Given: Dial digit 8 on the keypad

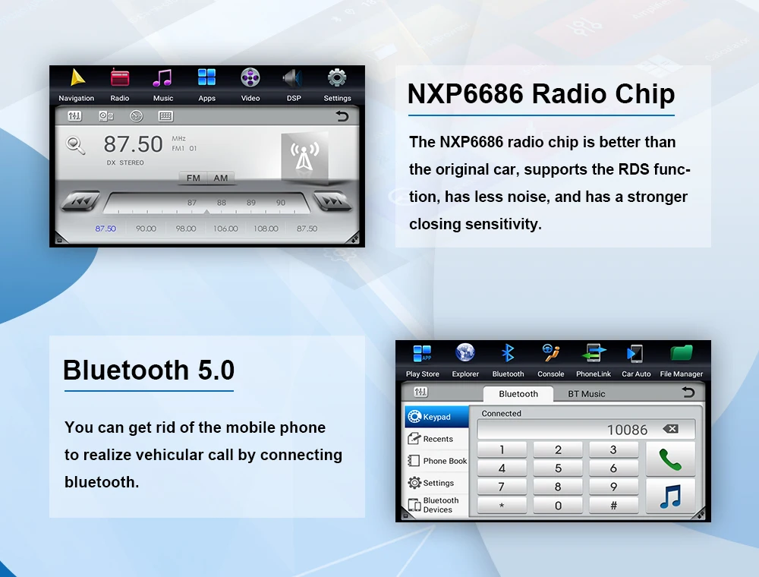Looking at the screenshot, I should (x=558, y=487).
